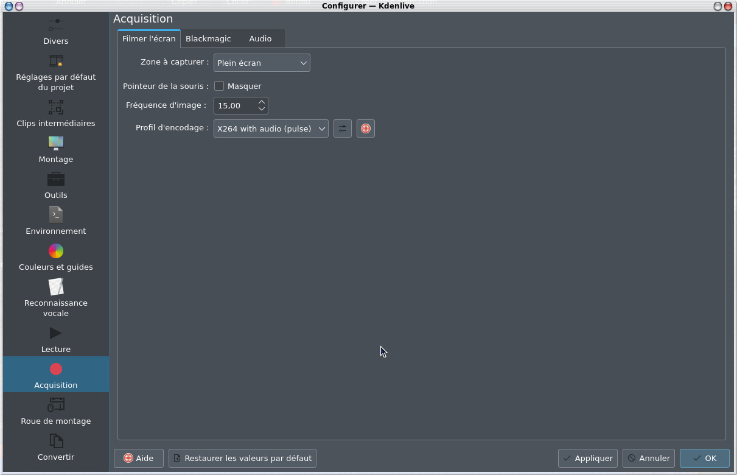Viewport: 737px width, 475px height.
Task: Open the Montage settings page
Action: coord(56,150)
